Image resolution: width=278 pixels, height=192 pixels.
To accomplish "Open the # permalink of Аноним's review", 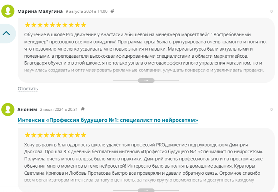I will pyautogui.click(x=83, y=109).
